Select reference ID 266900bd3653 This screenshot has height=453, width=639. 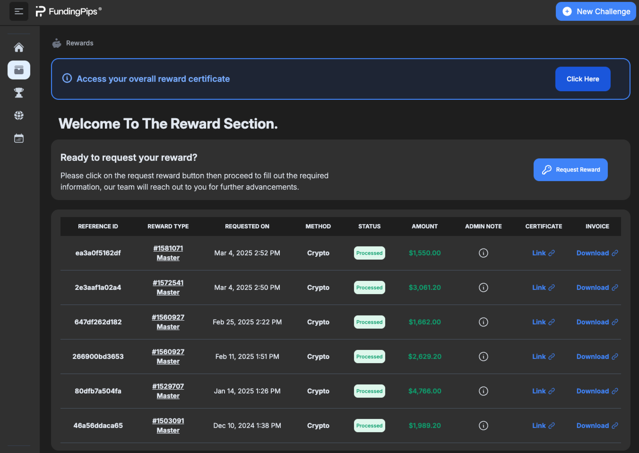(x=98, y=357)
